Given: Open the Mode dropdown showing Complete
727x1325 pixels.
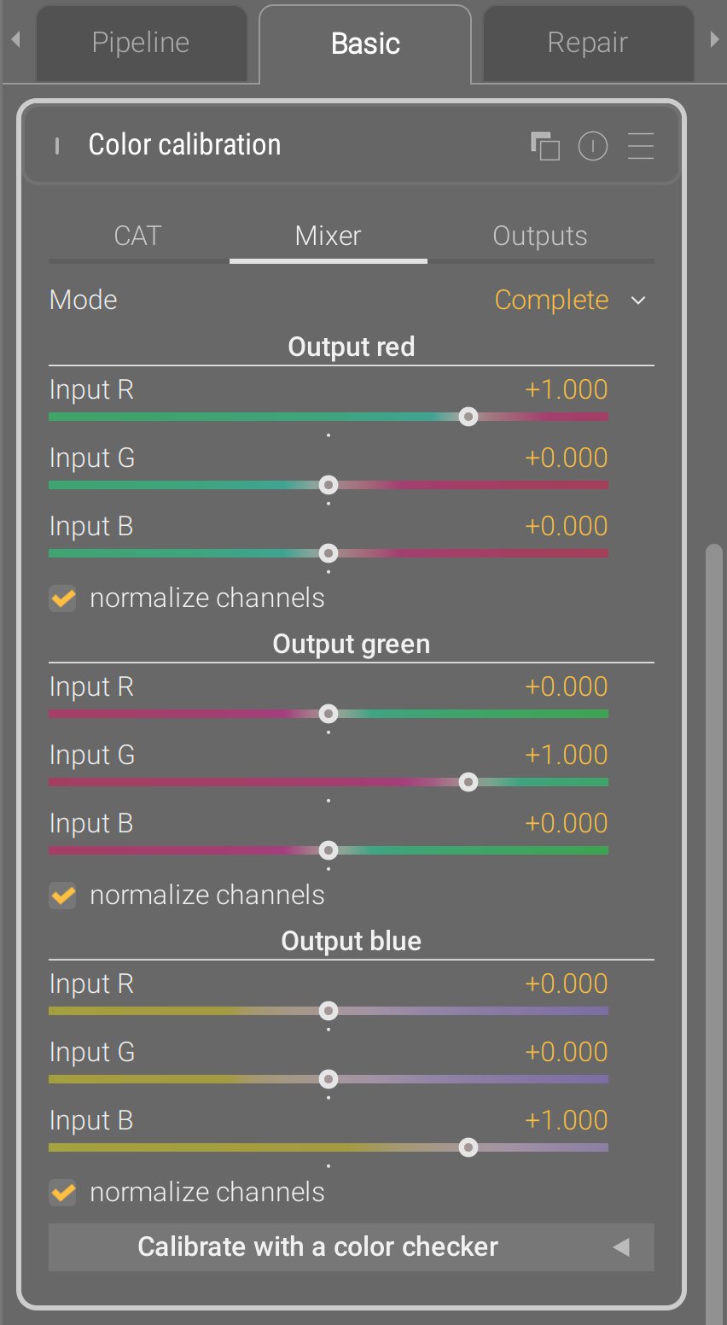Looking at the screenshot, I should pos(551,301).
